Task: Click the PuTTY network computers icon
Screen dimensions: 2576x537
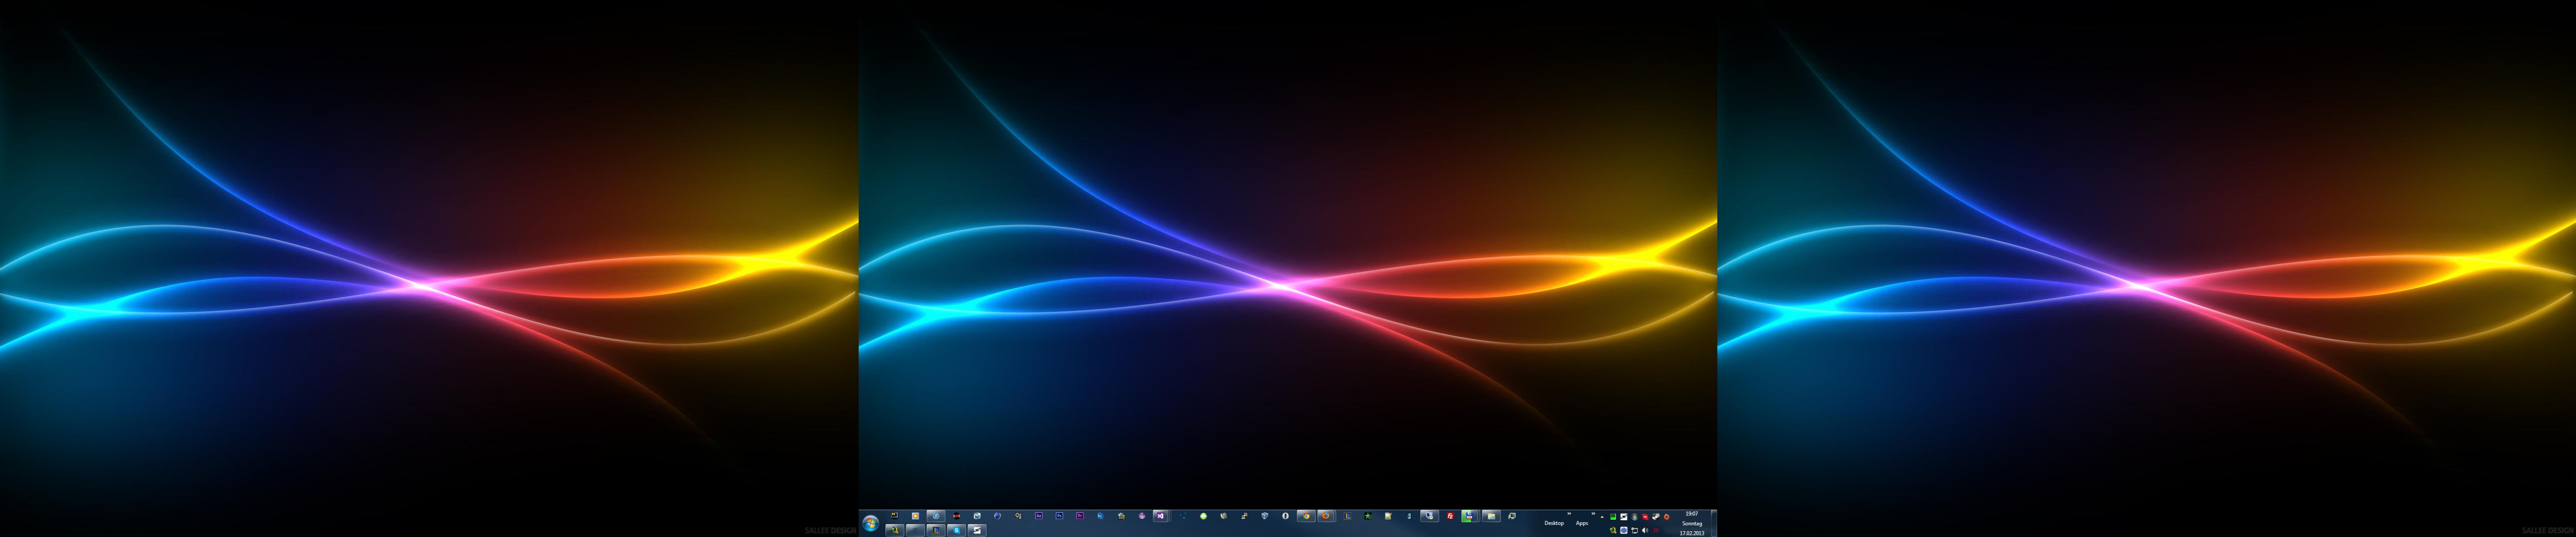Action: coord(1245,516)
